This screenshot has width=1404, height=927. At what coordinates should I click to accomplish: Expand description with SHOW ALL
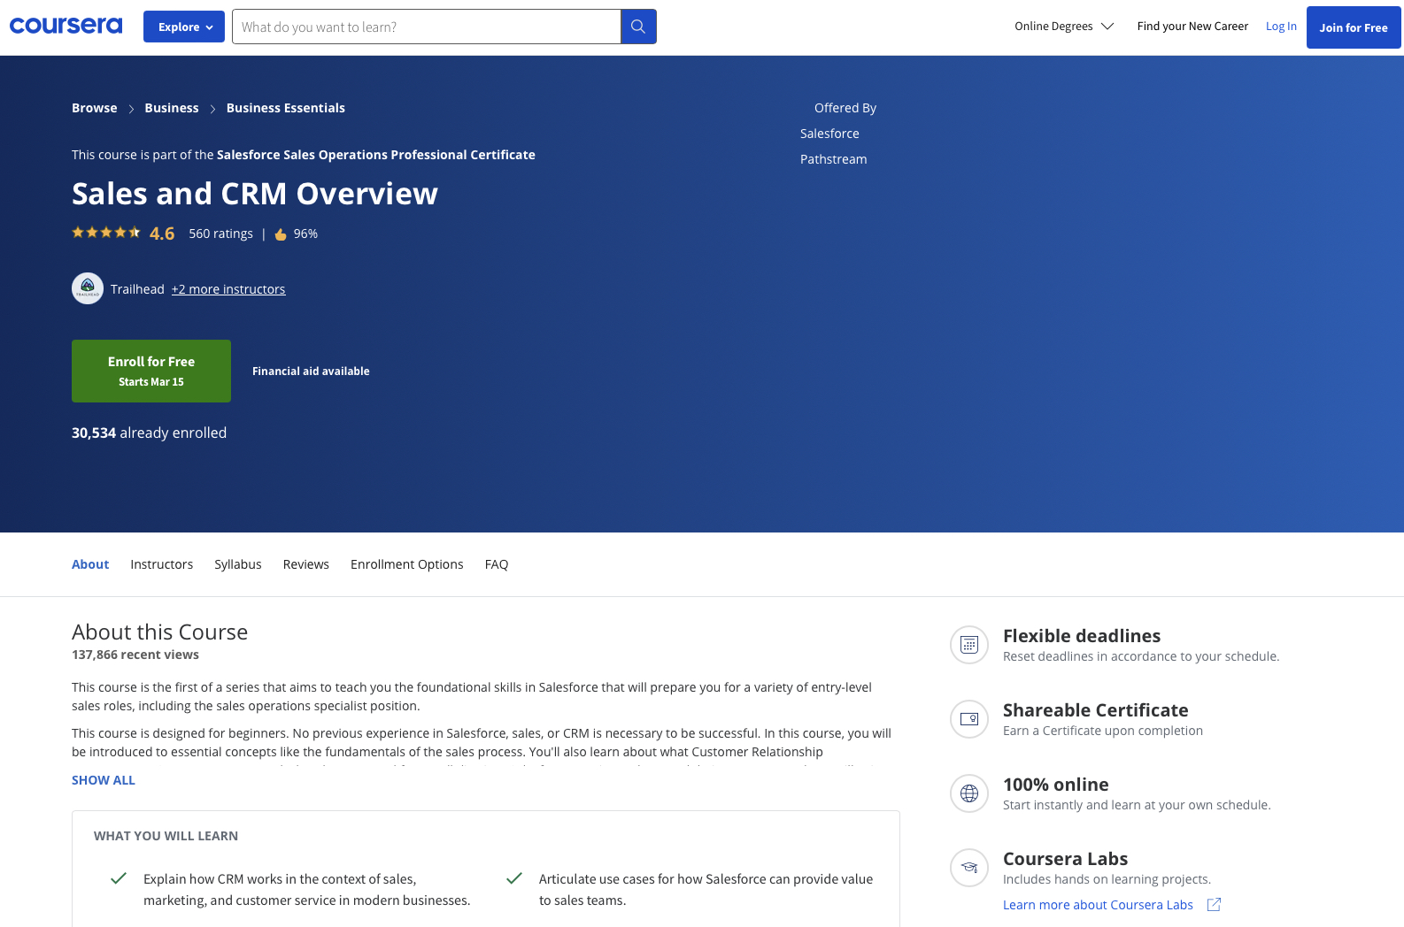click(x=104, y=780)
